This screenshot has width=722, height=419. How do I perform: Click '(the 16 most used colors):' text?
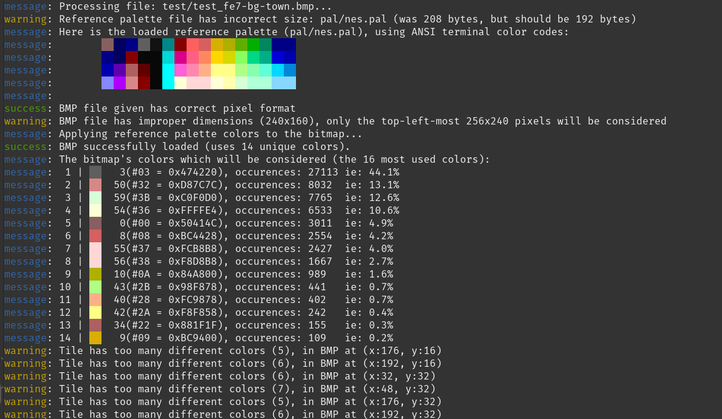click(411, 160)
